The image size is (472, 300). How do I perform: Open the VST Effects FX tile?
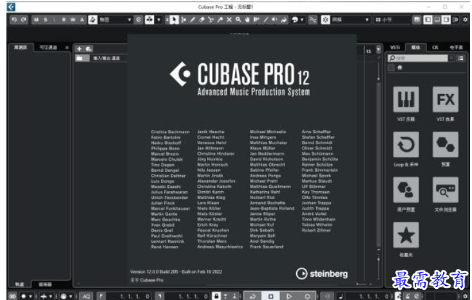coord(446,99)
